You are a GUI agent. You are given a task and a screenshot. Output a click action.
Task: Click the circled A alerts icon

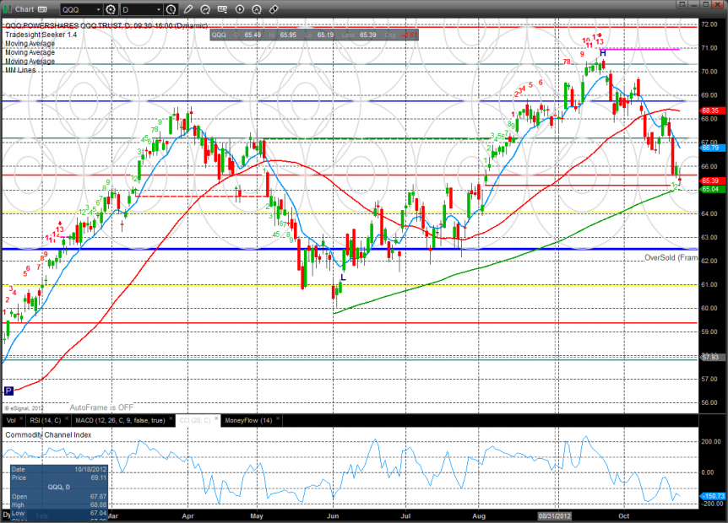(x=256, y=9)
